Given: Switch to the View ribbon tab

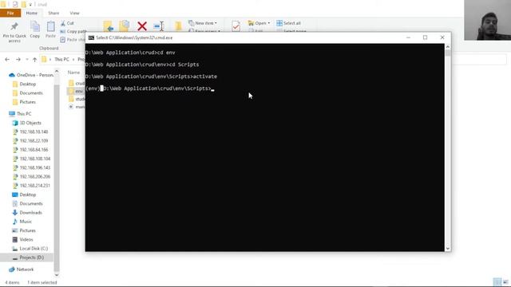Looking at the screenshot, I should coord(74,13).
